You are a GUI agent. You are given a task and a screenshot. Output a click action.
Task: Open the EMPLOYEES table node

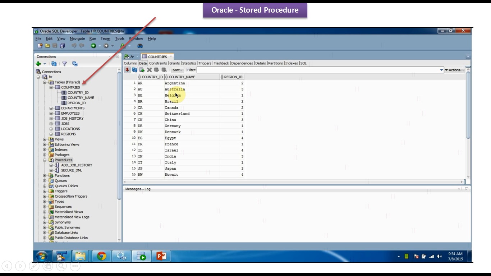(70, 113)
